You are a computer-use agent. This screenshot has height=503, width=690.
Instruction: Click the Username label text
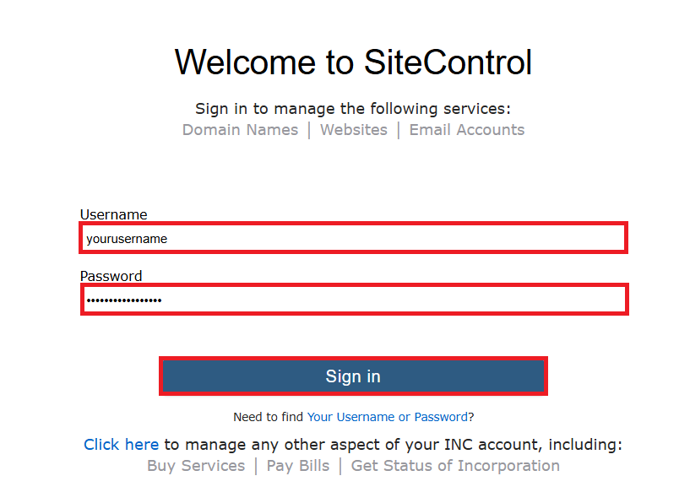tap(113, 214)
